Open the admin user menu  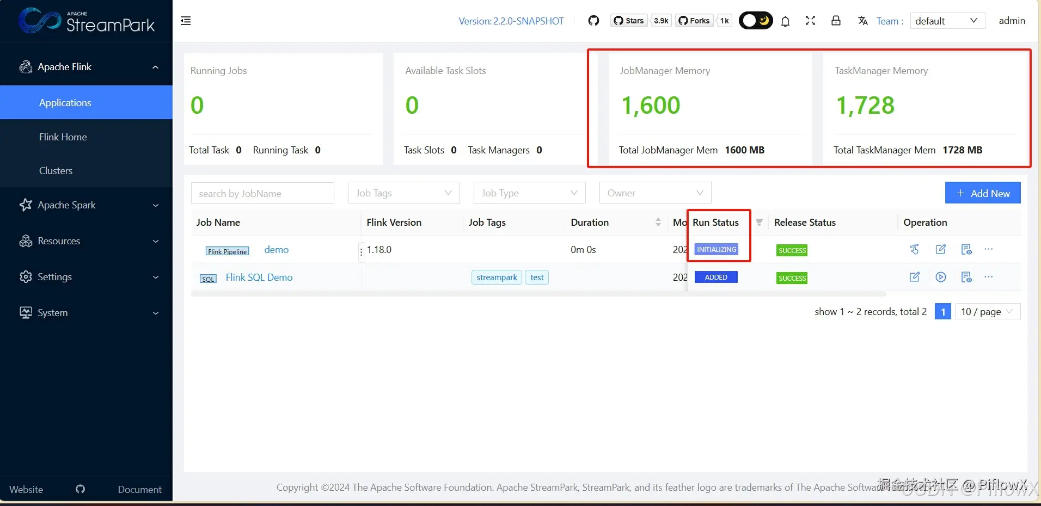click(x=1012, y=21)
